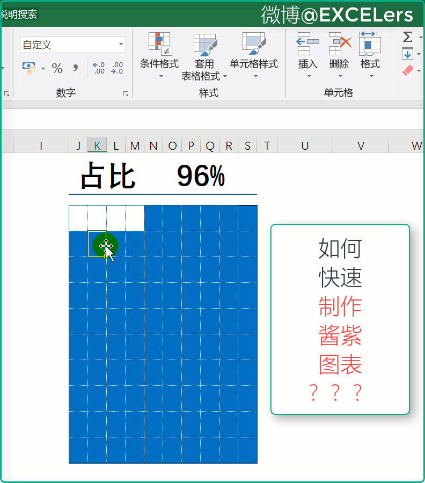Click the Clear eraser icon

[408, 70]
